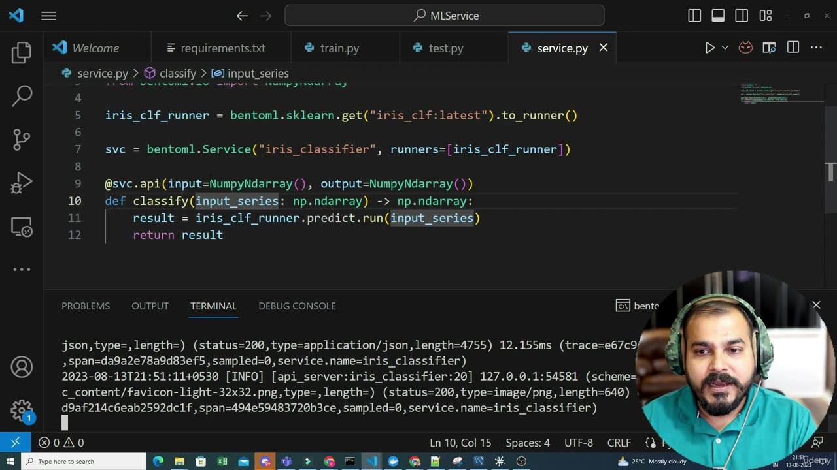The width and height of the screenshot is (837, 470).
Task: Toggle the bottom panel visibility
Action: coord(718,16)
